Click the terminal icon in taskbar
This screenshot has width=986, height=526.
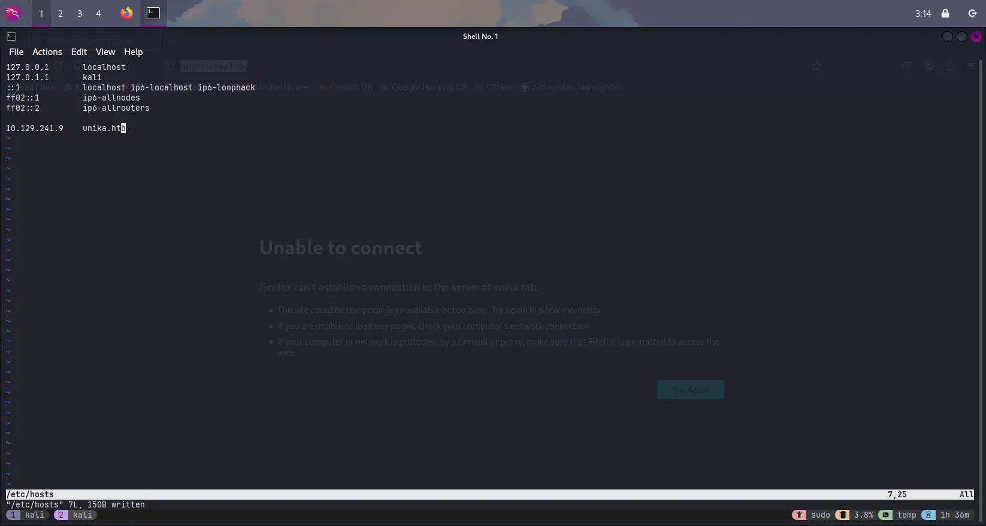(x=153, y=13)
